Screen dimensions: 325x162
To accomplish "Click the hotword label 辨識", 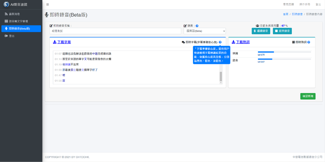I will pos(235,53).
